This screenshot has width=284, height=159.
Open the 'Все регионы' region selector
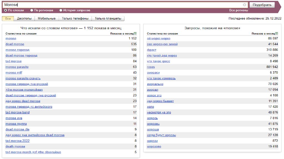point(239,10)
